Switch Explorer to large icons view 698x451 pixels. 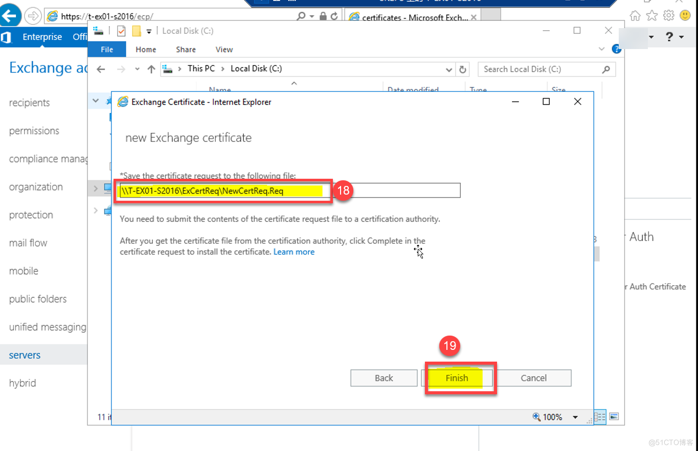(x=614, y=416)
